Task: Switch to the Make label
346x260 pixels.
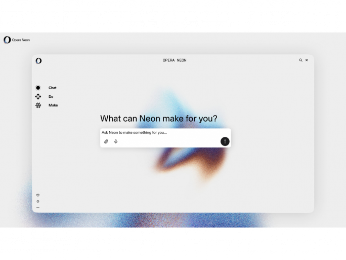Action: (x=53, y=105)
